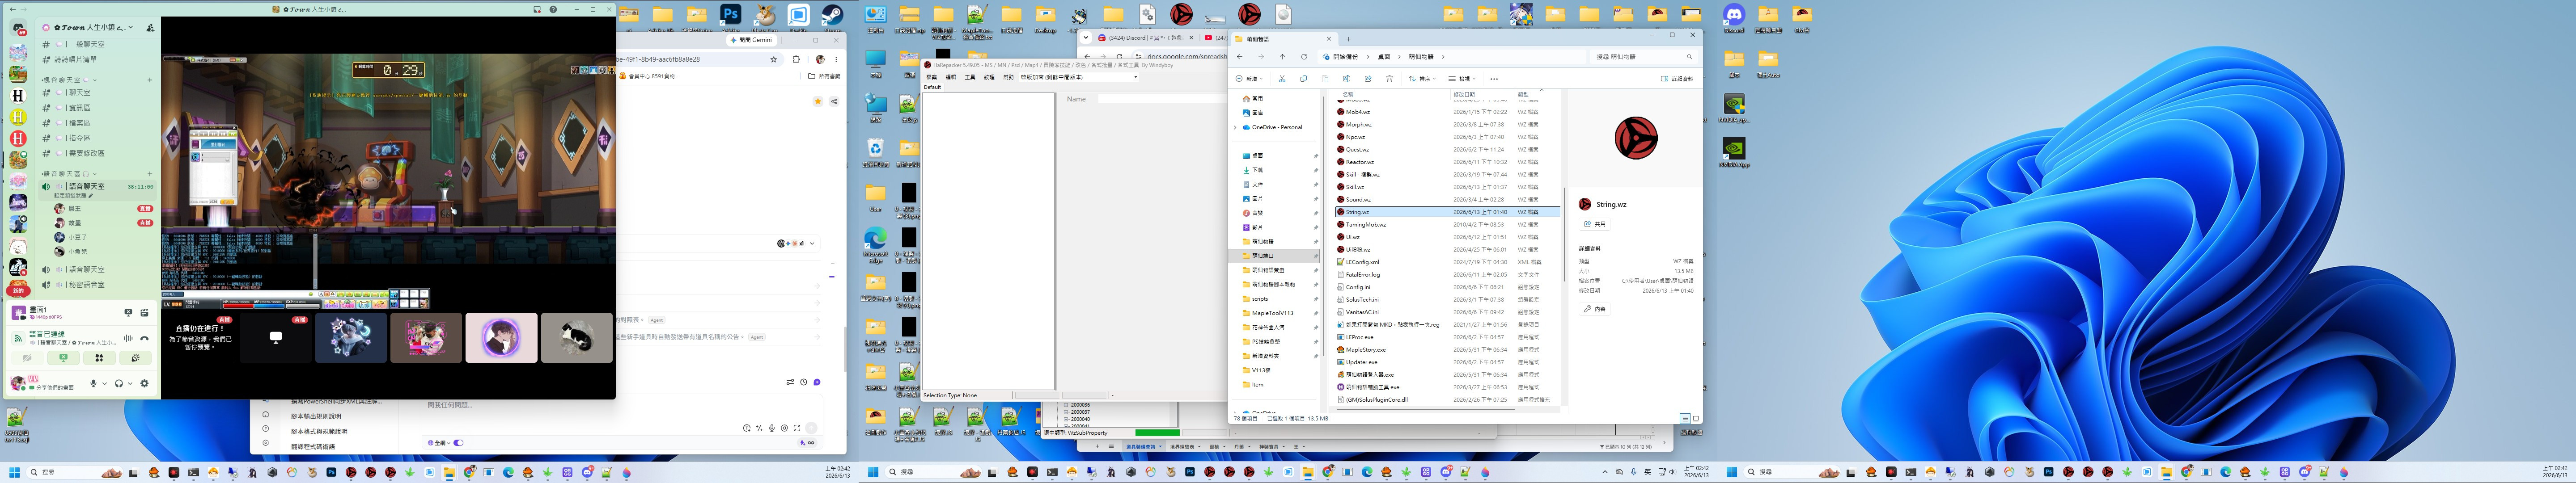Screen dimensions: 2576x483
Task: Open 下載 in File Explorer navigation pane
Action: click(x=1257, y=170)
